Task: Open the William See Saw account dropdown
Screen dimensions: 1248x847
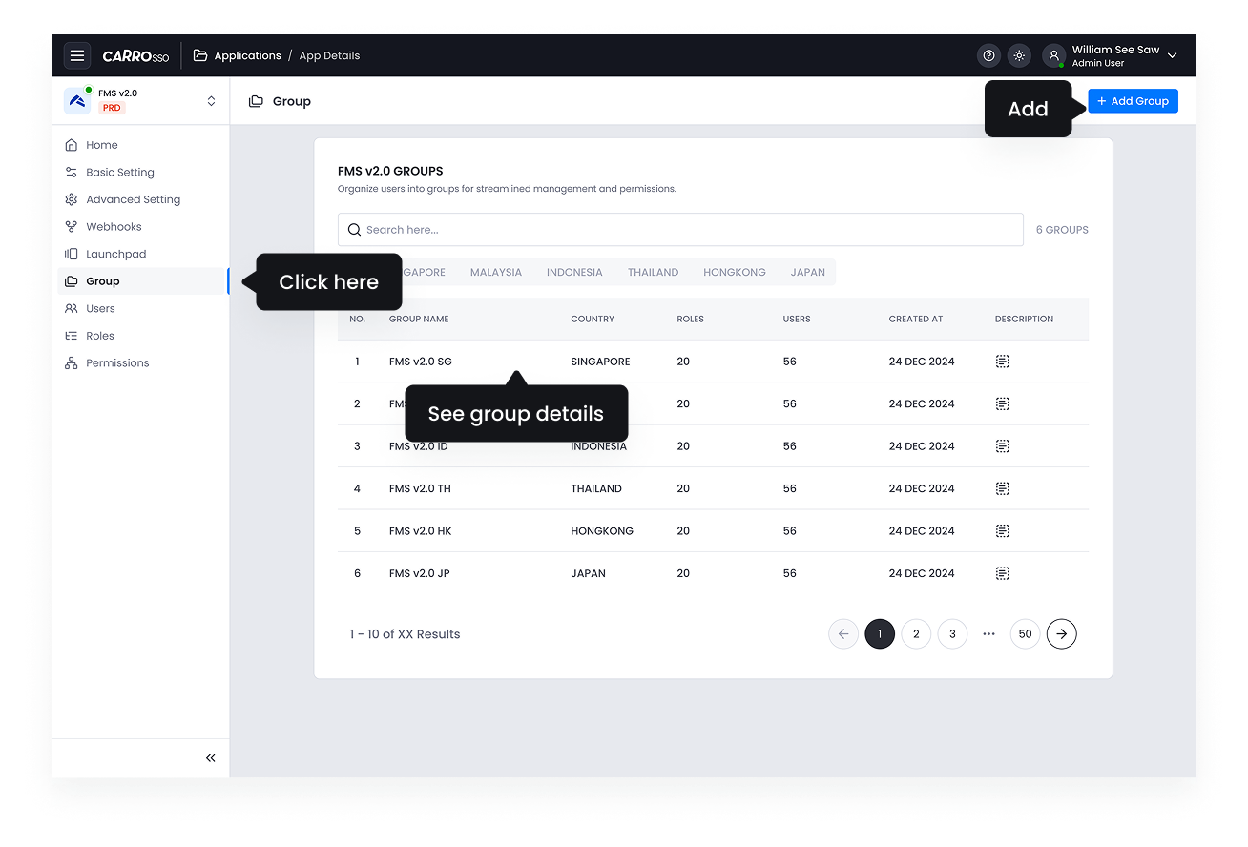Action: pos(1172,55)
